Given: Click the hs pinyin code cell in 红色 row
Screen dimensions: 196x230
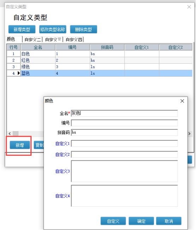Looking at the screenshot, I should 107,60.
